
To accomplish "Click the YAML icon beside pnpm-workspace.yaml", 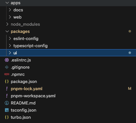I will [7, 96].
